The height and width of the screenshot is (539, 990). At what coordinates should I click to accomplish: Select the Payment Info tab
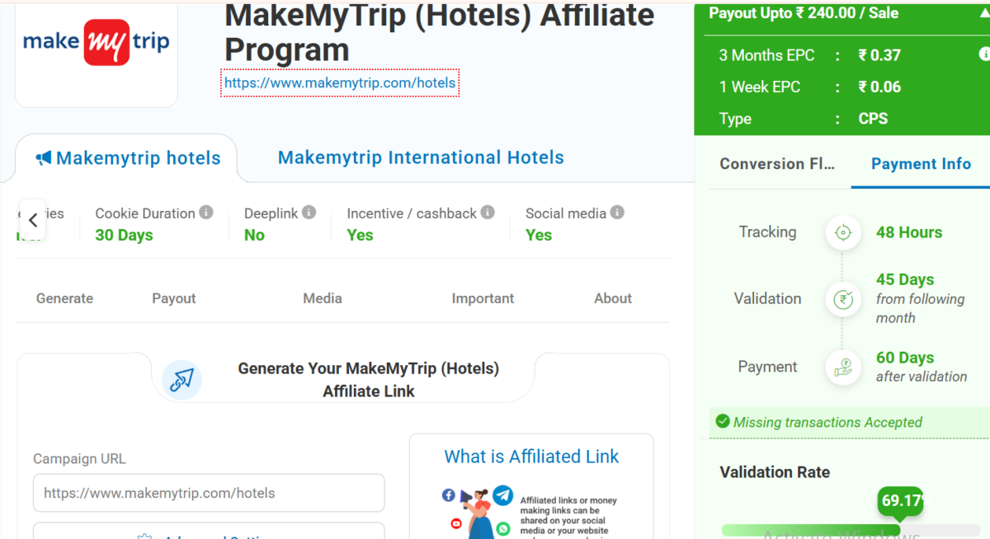(921, 164)
